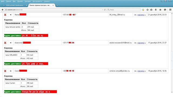Click the vertical page scrollbar
The height and width of the screenshot is (97, 173).
[172, 53]
